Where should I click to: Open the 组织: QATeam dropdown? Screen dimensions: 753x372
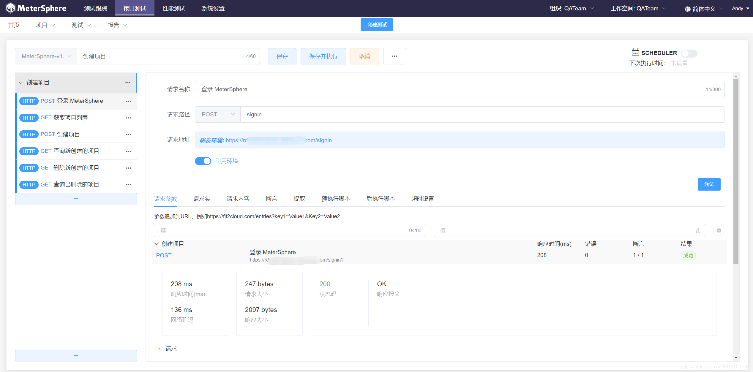571,8
